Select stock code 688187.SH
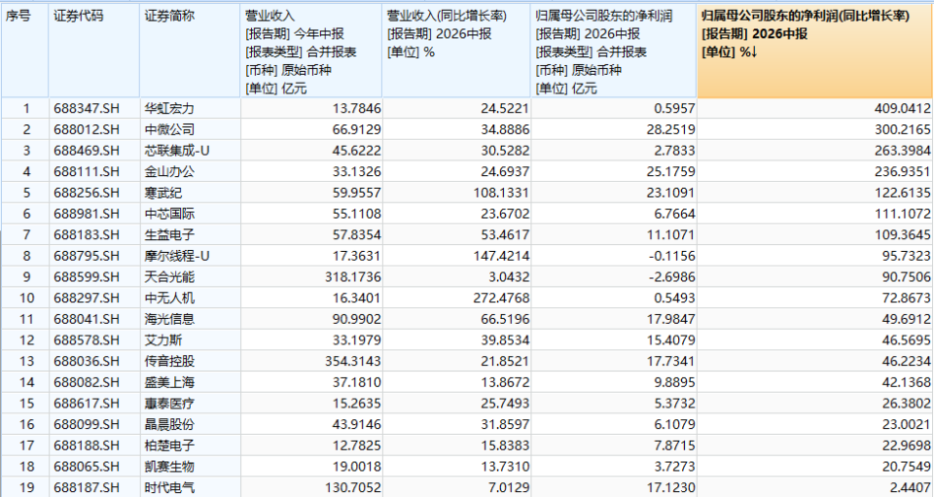Viewport: 934px width, 497px height. tap(87, 487)
